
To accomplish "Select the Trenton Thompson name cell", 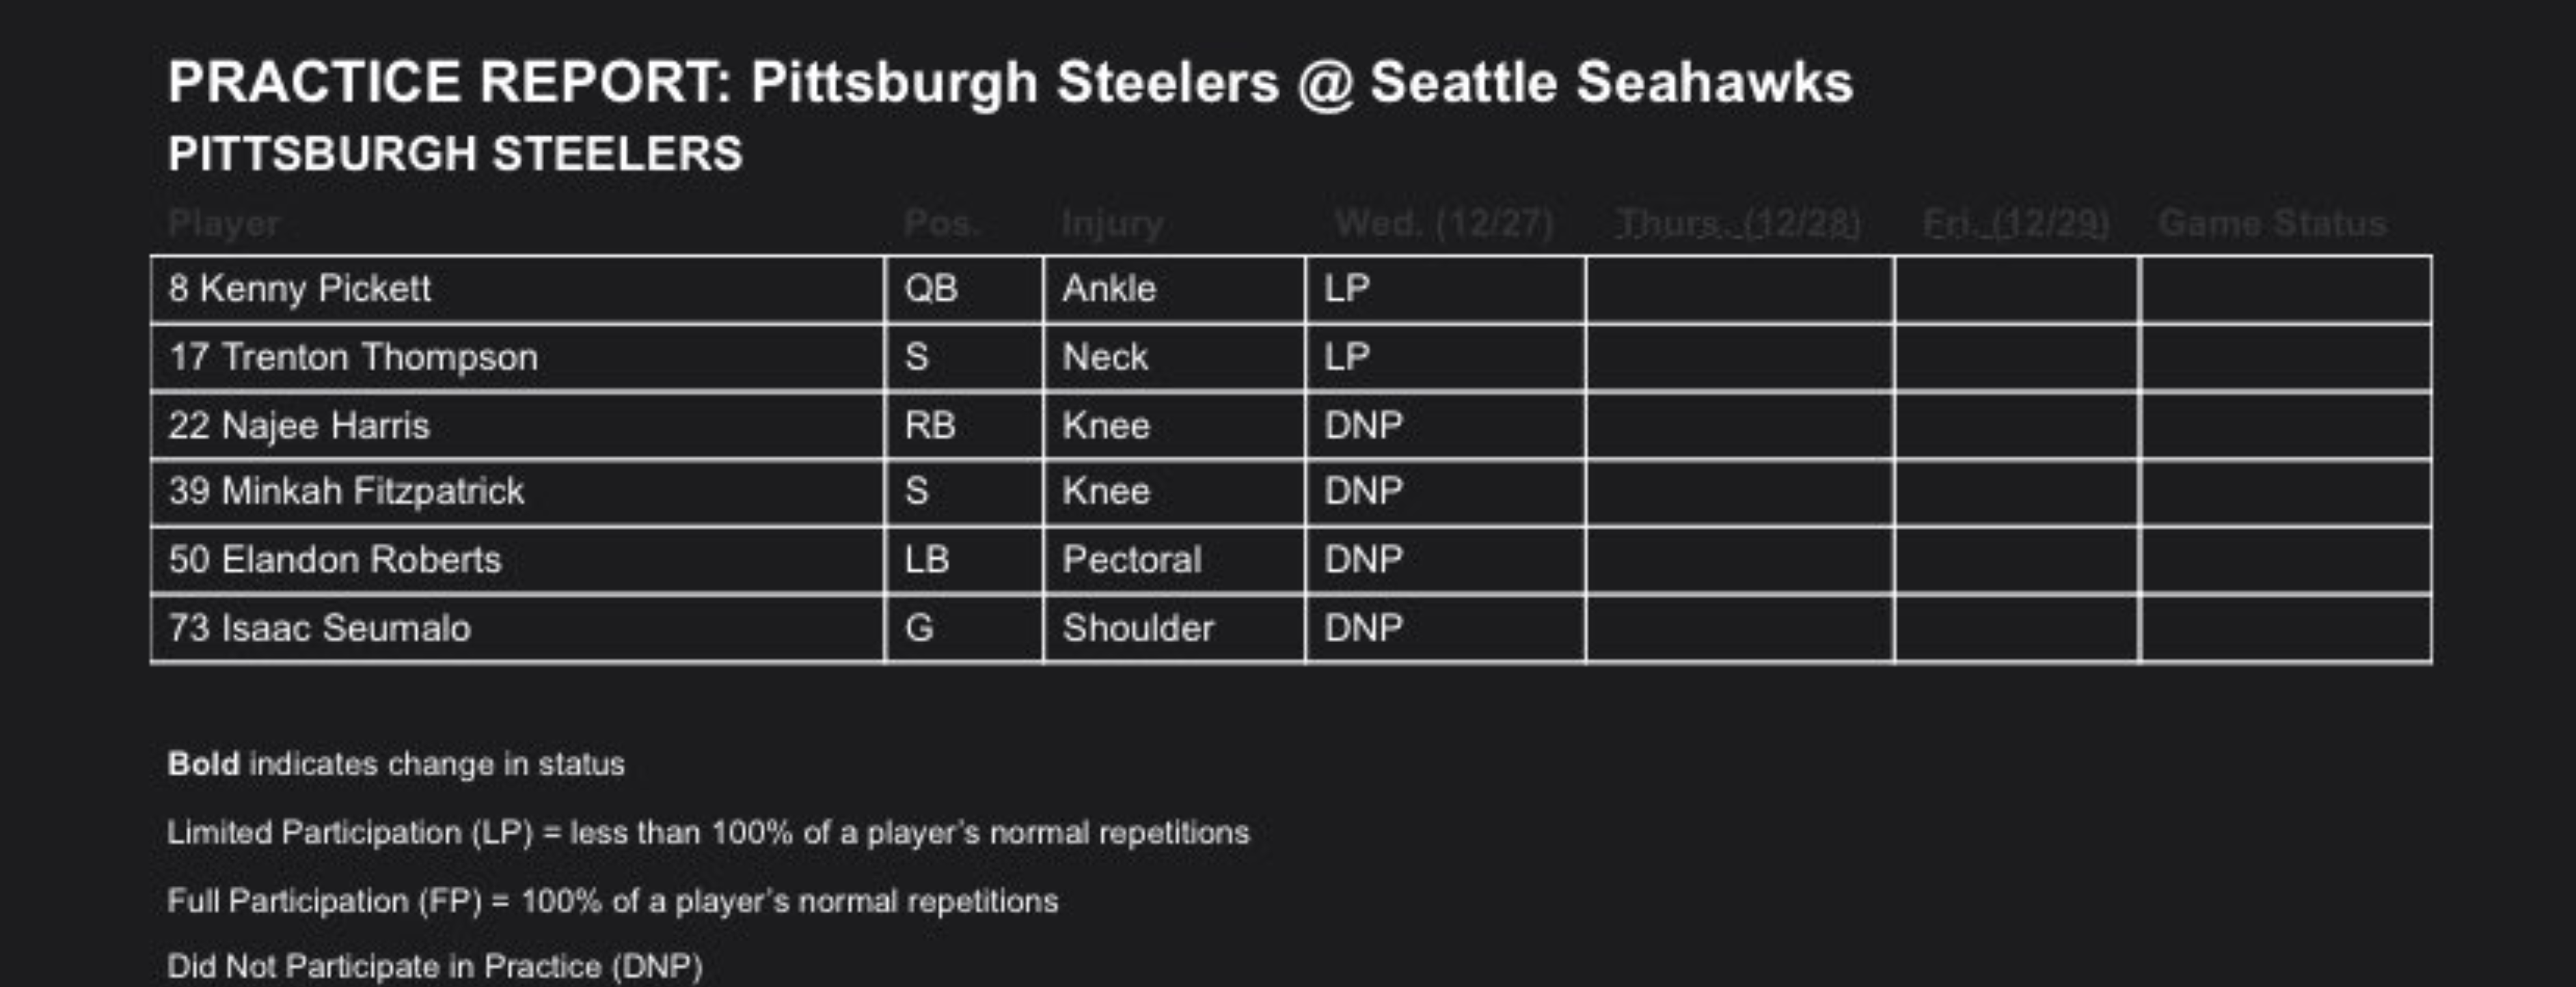I will (353, 357).
